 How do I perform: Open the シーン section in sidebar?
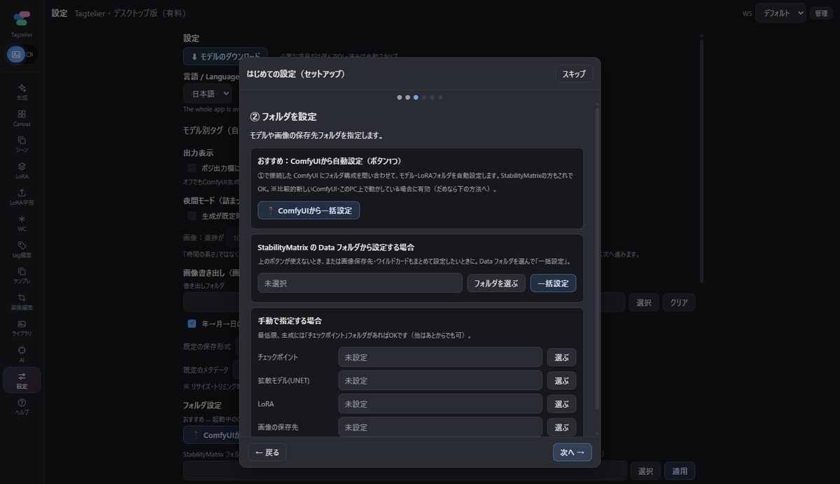[22, 145]
